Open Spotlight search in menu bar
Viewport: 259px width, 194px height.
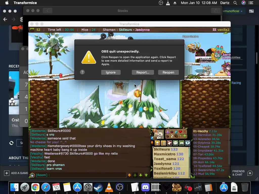[235, 3]
